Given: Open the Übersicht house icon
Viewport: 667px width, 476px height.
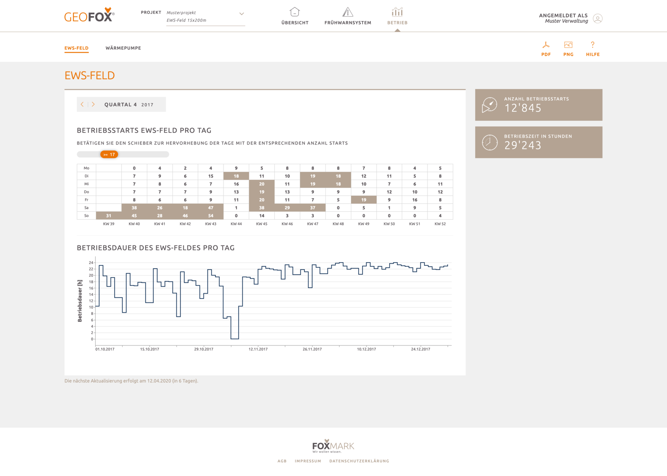Looking at the screenshot, I should click(295, 12).
